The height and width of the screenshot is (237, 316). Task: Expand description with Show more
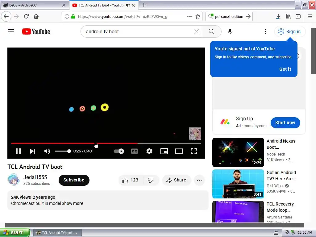[72, 203]
